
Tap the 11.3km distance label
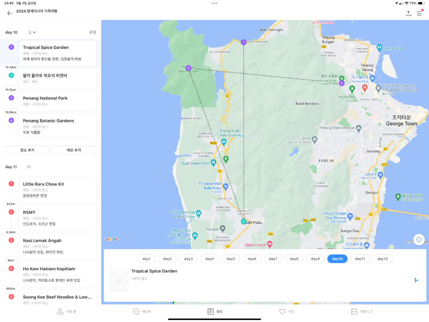pyautogui.click(x=11, y=90)
